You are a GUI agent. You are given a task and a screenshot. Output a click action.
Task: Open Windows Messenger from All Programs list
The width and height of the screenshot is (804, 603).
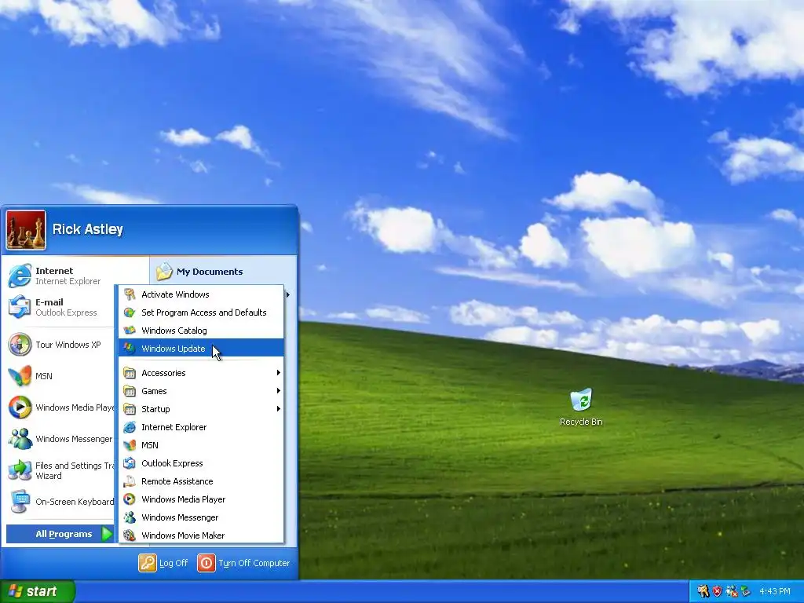click(x=201, y=517)
